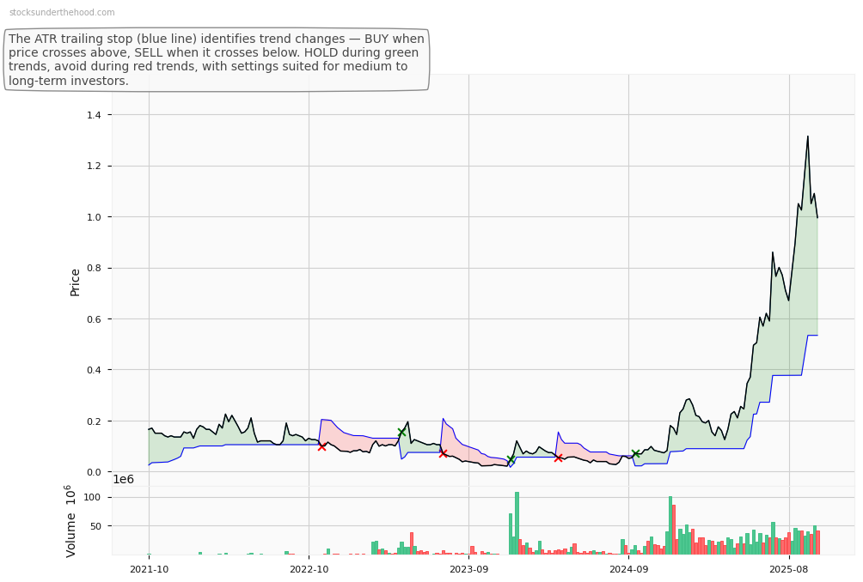863x582 pixels.
Task: Click the ATR trailing stop description box
Action: coord(217,60)
